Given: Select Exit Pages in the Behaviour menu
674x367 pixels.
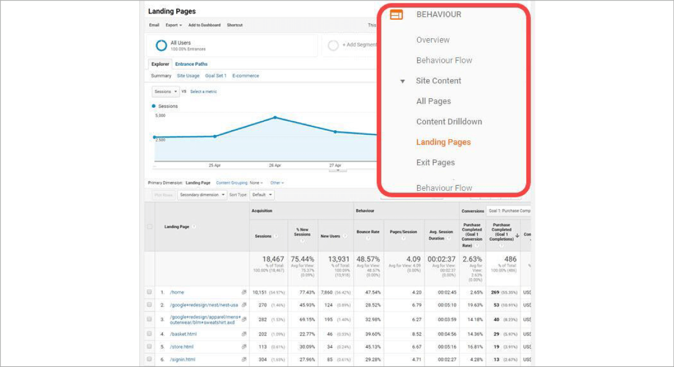Looking at the screenshot, I should pyautogui.click(x=435, y=163).
